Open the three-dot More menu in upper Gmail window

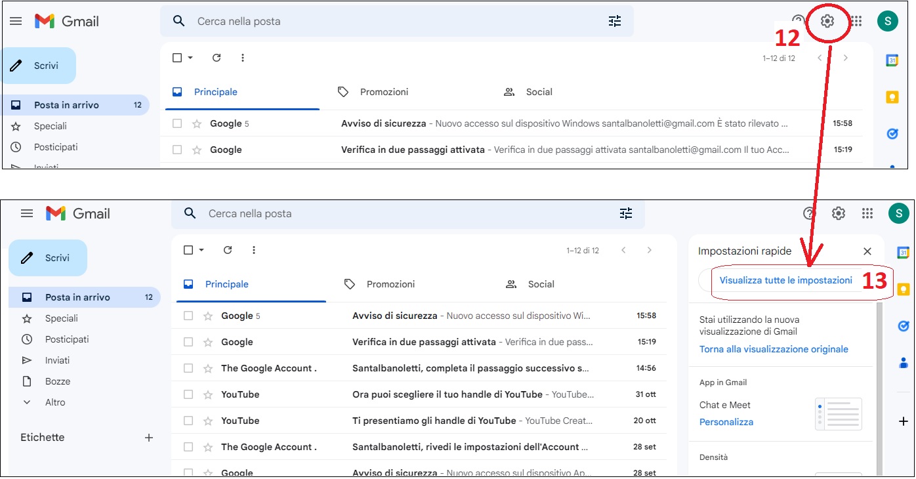(243, 58)
